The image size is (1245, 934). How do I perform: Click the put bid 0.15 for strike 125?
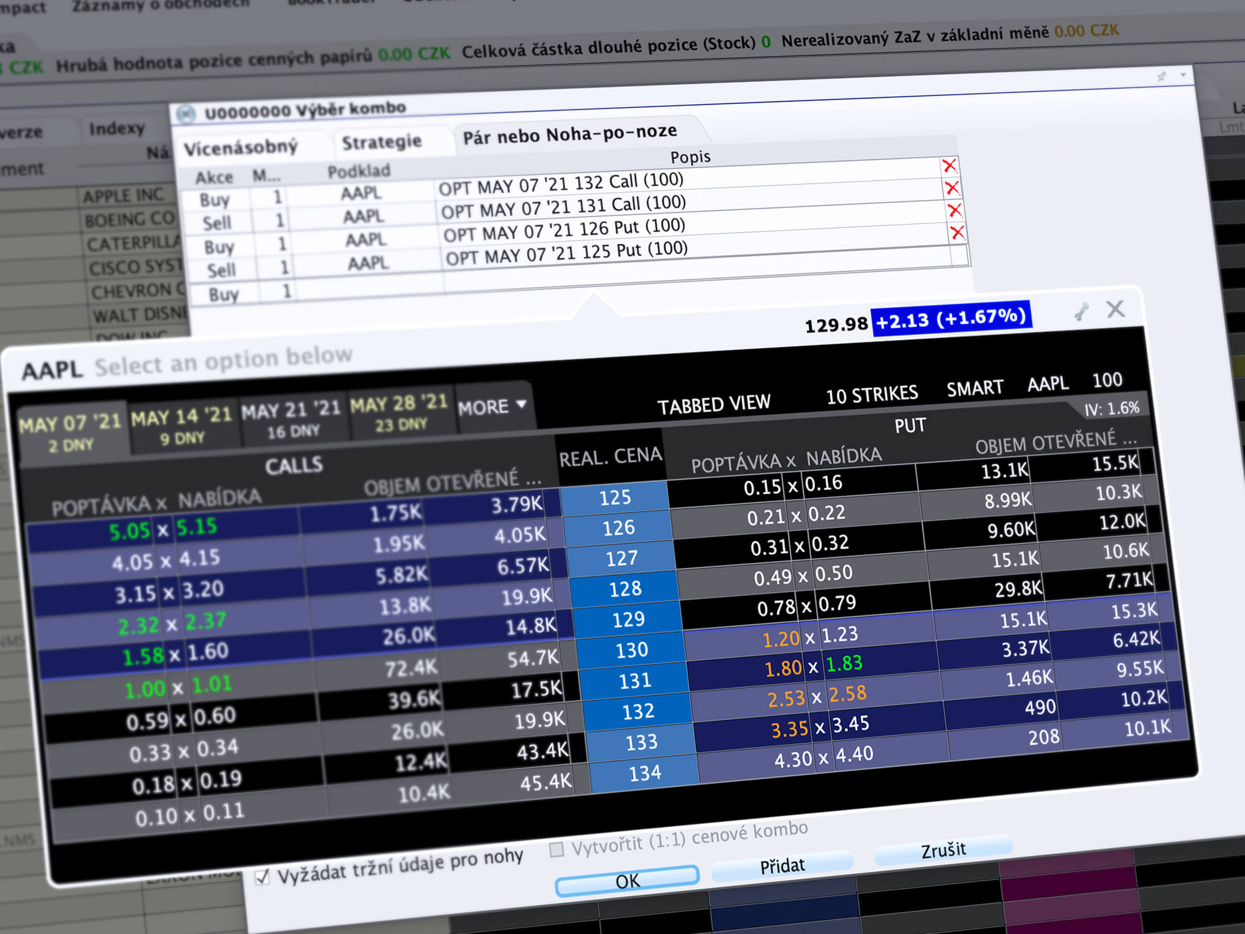[763, 488]
